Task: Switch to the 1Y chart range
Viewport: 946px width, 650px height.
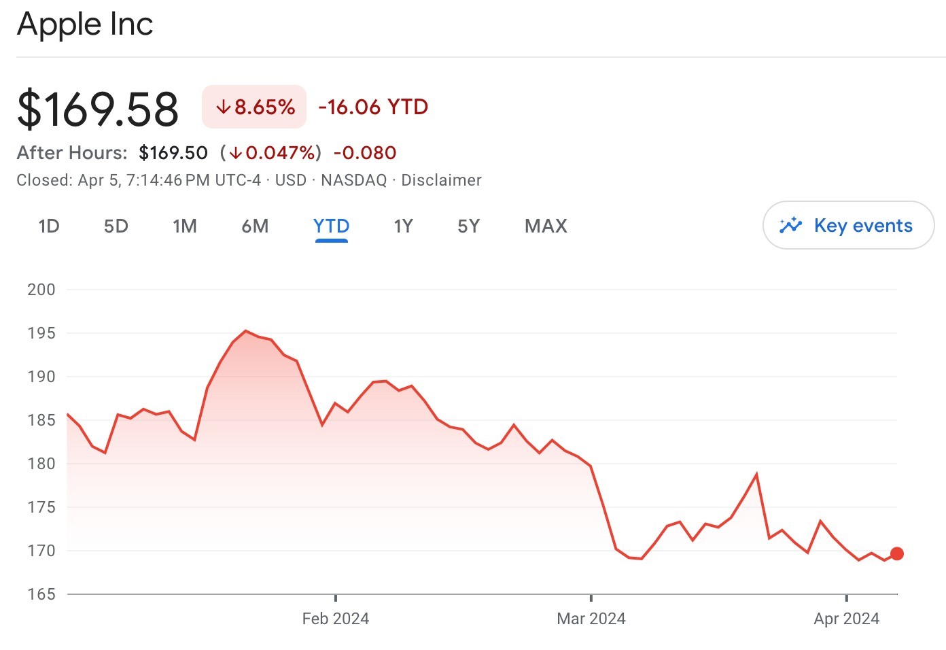Action: pos(404,226)
